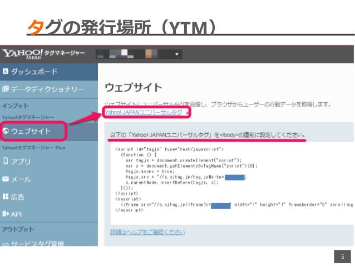Image resolution: width=355 pixels, height=266 pixels.
Task: Click the iframe src code line
Action: [237, 205]
